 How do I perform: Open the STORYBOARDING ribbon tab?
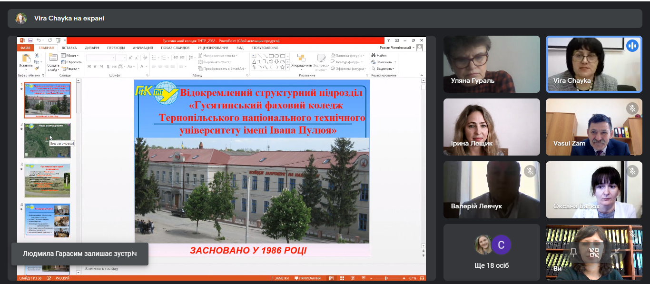265,48
